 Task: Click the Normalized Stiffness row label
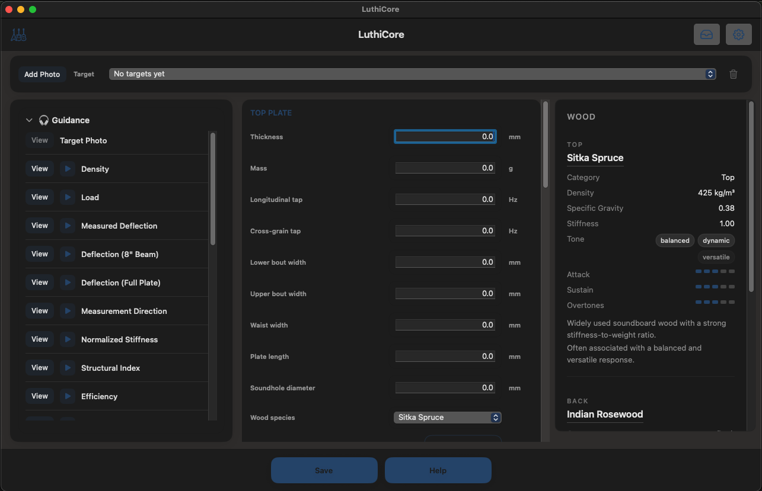[x=120, y=339]
